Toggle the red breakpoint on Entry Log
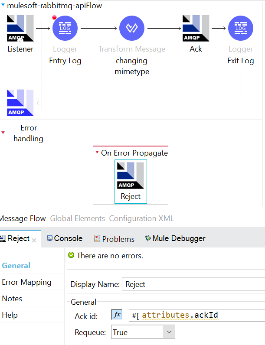Image resolution: width=265 pixels, height=345 pixels. pos(55,18)
